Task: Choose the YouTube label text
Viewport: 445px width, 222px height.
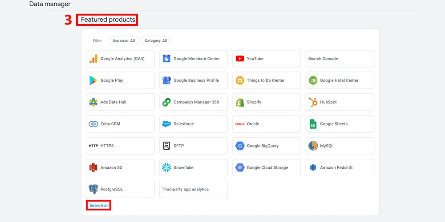Action: pos(255,59)
